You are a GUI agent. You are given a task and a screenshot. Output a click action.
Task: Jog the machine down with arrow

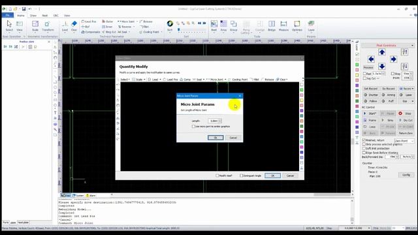coord(382,66)
